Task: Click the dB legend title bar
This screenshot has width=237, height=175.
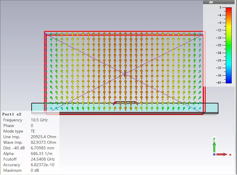Action: (219, 2)
